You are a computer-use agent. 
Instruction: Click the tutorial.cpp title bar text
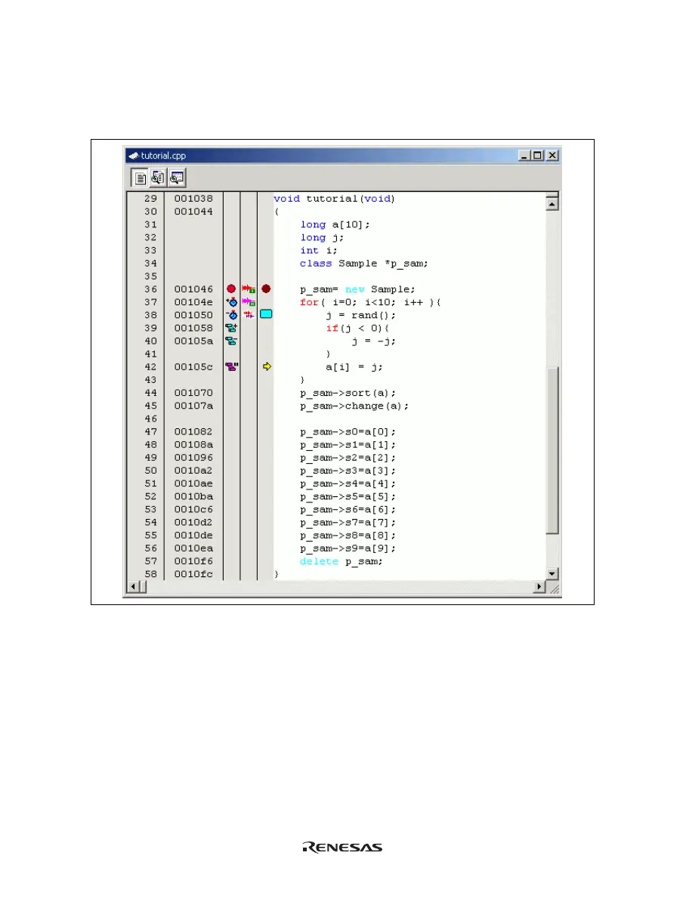(163, 156)
